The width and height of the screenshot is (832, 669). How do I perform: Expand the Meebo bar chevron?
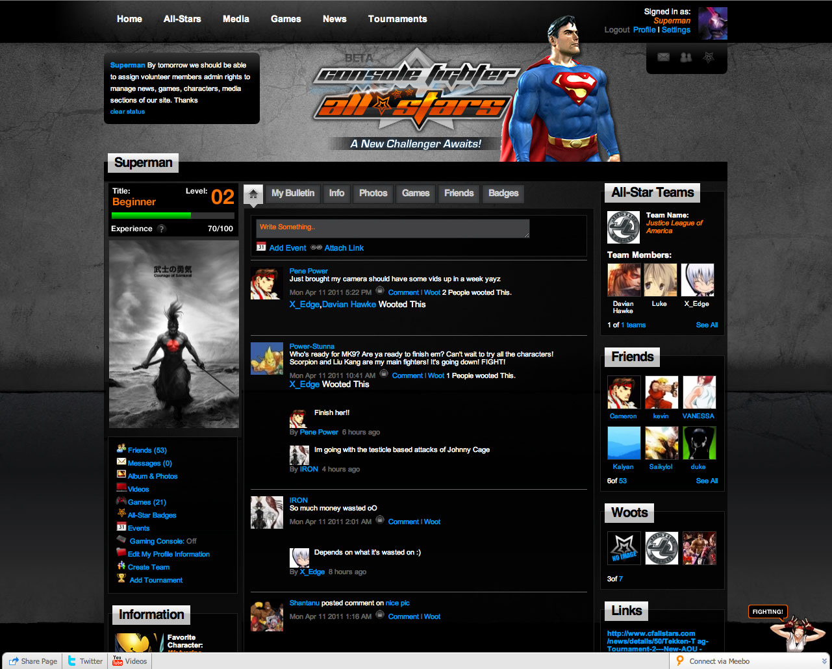click(x=824, y=661)
